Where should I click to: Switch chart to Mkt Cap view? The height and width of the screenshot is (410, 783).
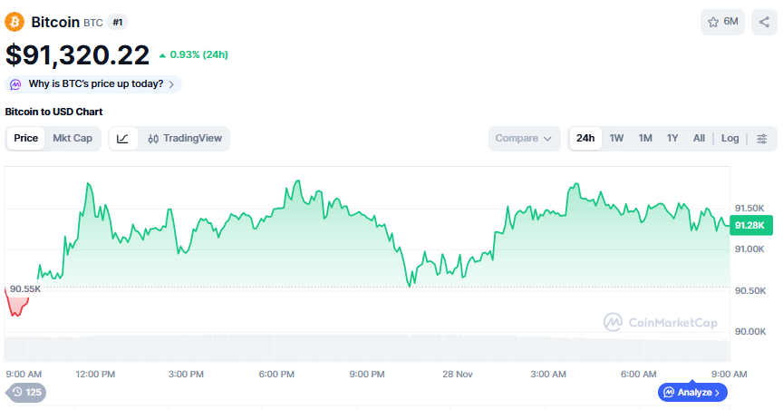tap(72, 139)
